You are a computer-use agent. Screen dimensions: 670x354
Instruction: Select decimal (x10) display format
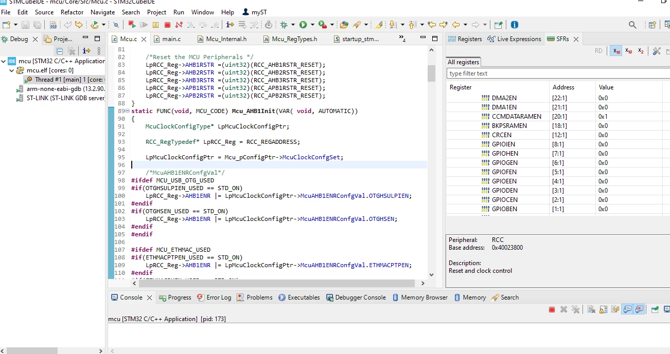pyautogui.click(x=629, y=51)
